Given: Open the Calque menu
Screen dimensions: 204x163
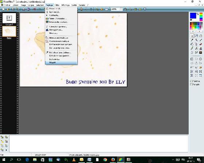Looking at the screenshot, I should coord(31,5).
